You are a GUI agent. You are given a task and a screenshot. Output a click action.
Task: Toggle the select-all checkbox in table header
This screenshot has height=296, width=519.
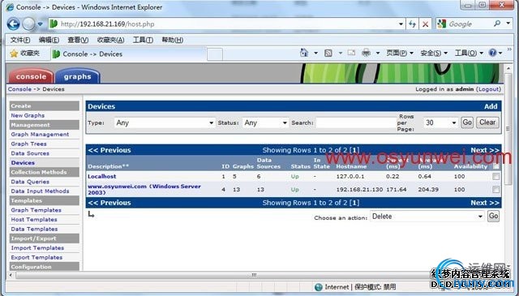[x=495, y=166]
